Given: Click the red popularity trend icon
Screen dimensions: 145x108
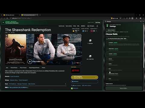Looking at the screenshot, I should [92, 31].
